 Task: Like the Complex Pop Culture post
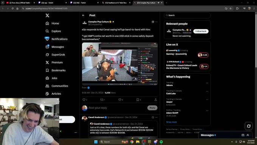click(120, 100)
